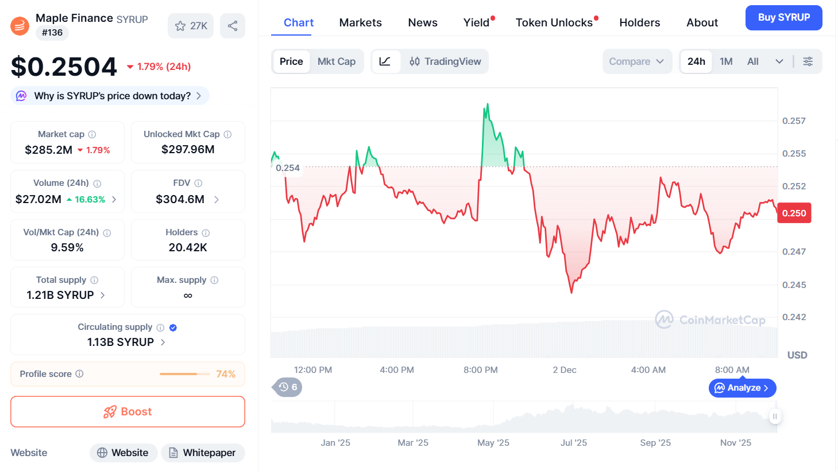Click the Holders info icon
The width and height of the screenshot is (838, 471).
(x=206, y=233)
